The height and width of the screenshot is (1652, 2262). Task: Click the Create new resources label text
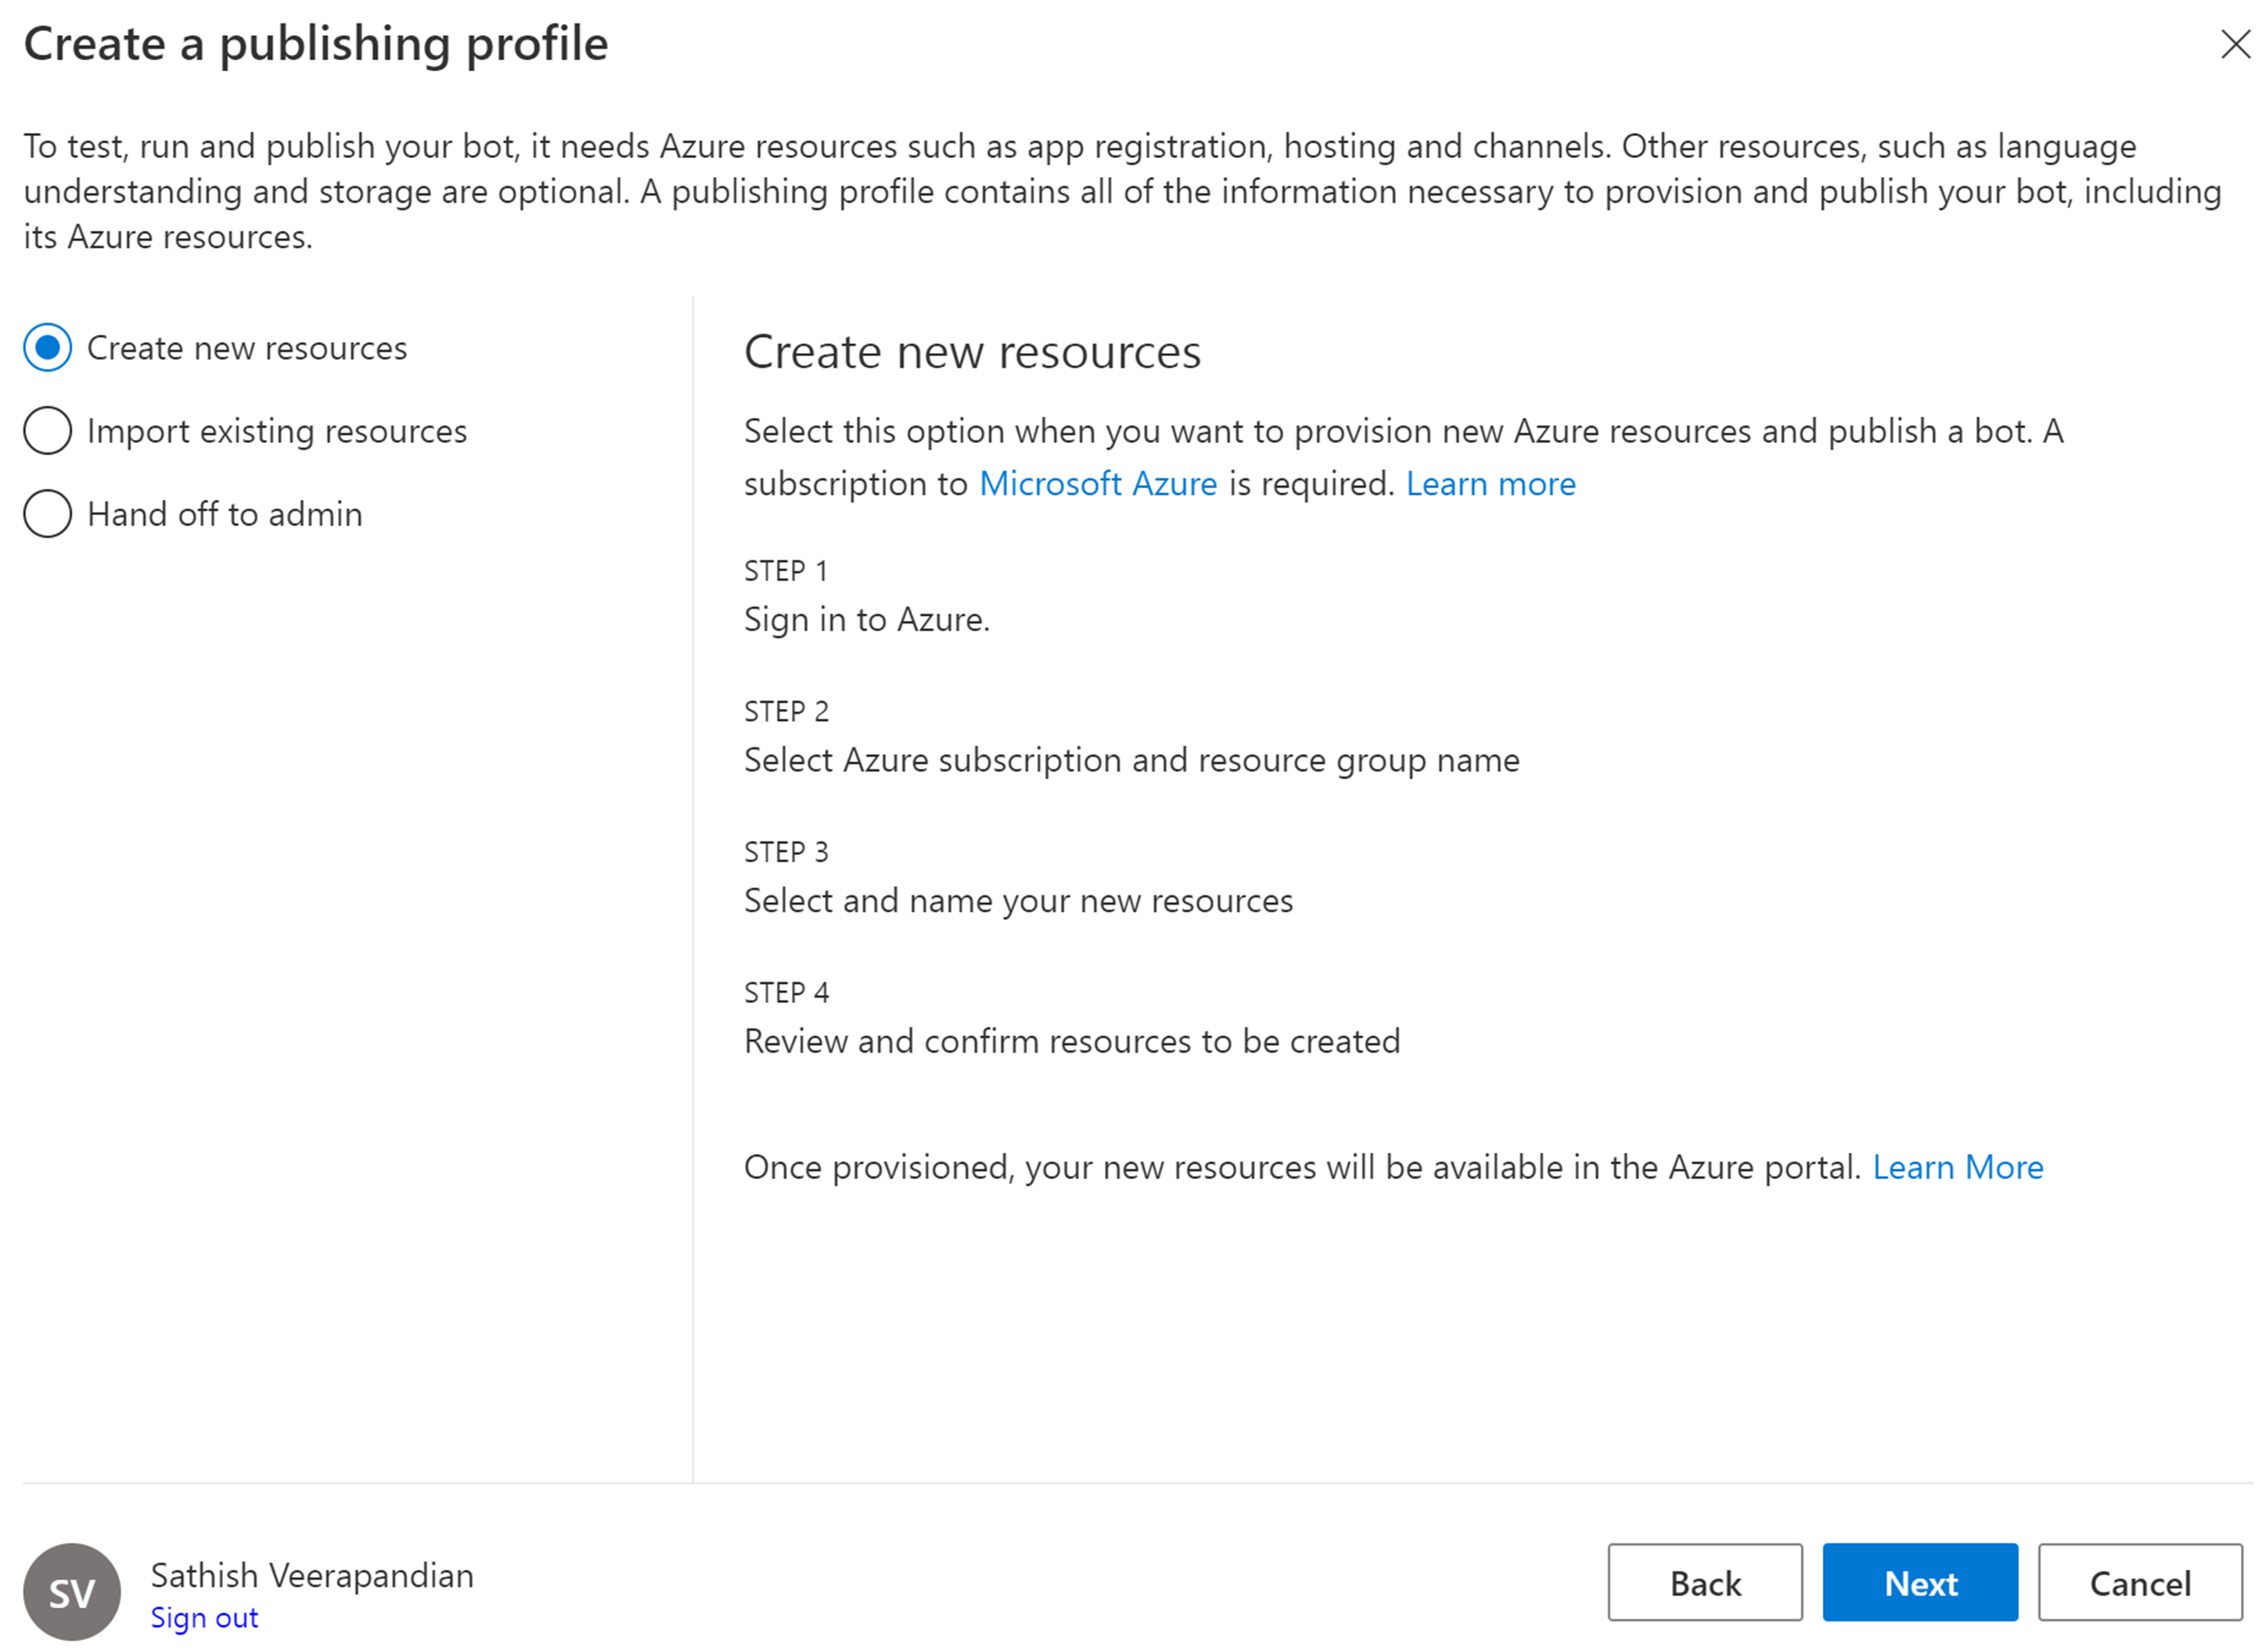(247, 348)
